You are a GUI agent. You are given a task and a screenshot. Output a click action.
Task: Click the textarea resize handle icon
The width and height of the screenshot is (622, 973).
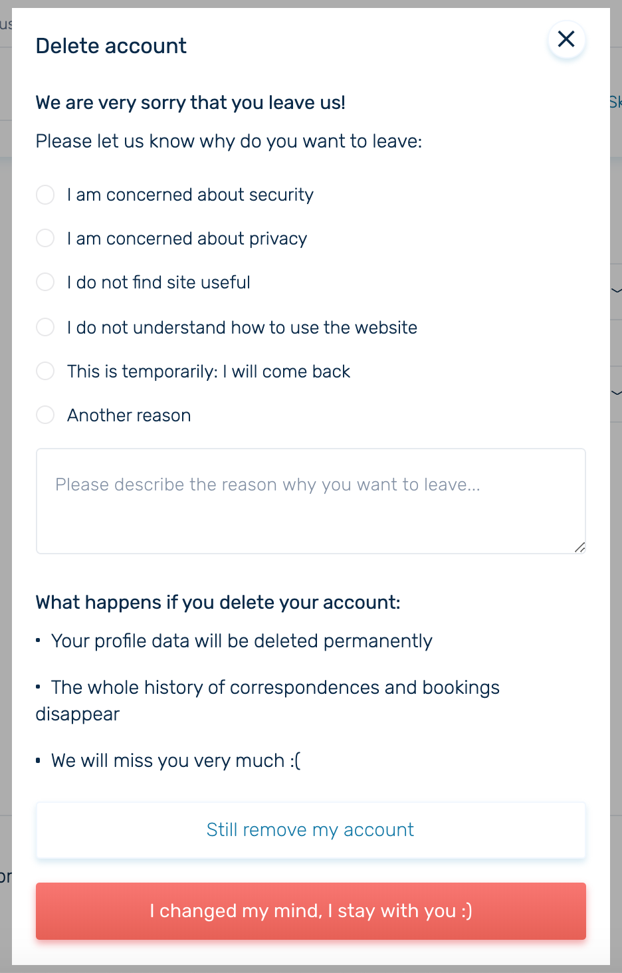click(x=579, y=547)
